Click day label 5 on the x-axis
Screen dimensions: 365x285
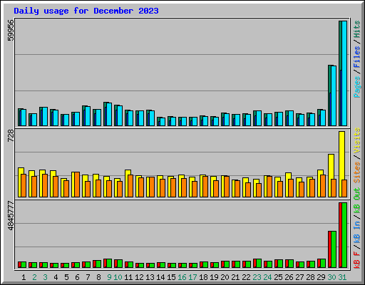click(x=66, y=277)
